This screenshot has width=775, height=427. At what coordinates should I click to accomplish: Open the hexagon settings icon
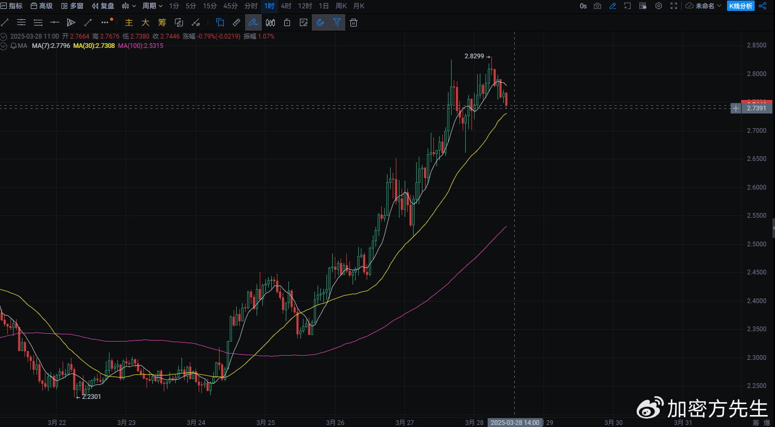(x=659, y=6)
